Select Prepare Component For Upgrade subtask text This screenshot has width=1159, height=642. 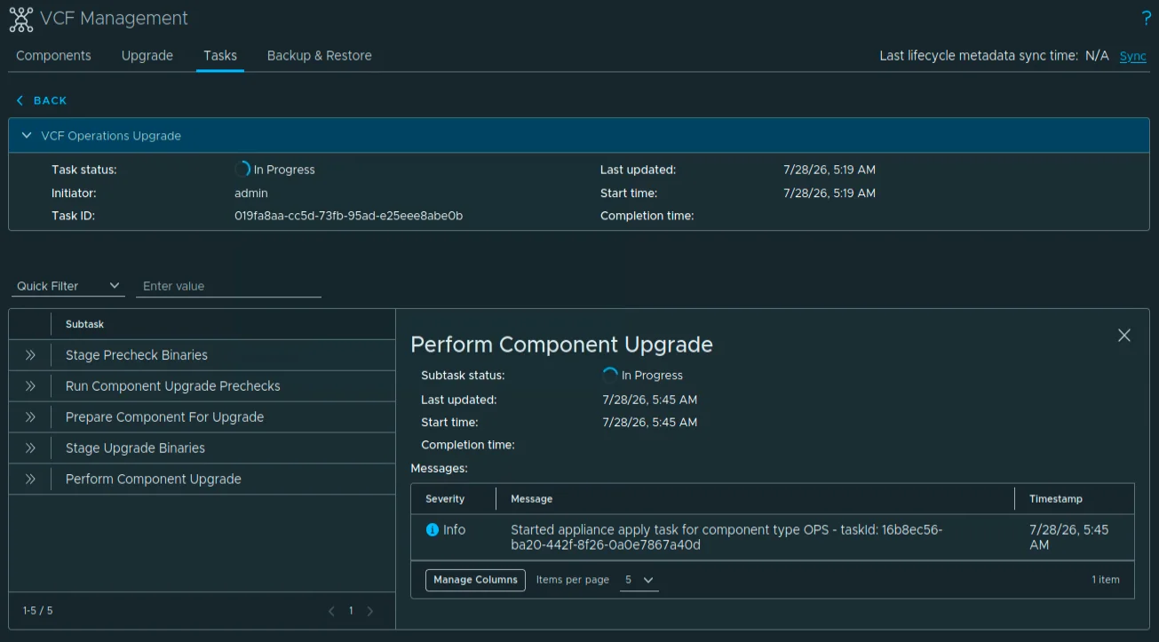pyautogui.click(x=164, y=417)
